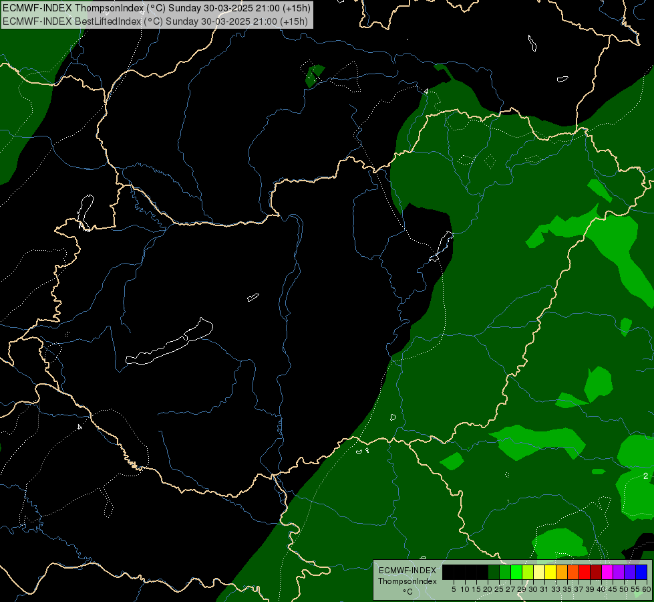Image resolution: width=654 pixels, height=602 pixels.
Task: Click legend tick label '39'
Action: [x=590, y=589]
